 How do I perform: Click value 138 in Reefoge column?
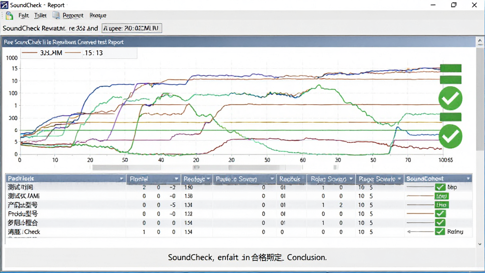[189, 196]
